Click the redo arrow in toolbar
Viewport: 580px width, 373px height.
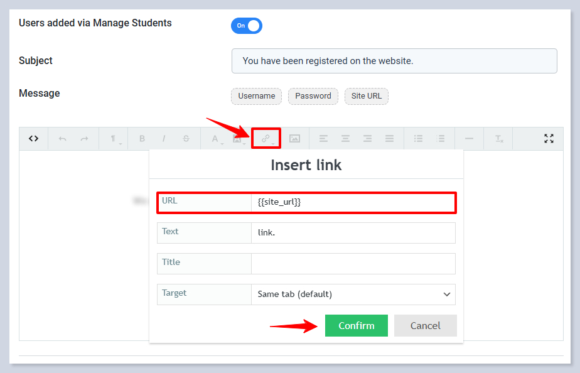(x=85, y=139)
